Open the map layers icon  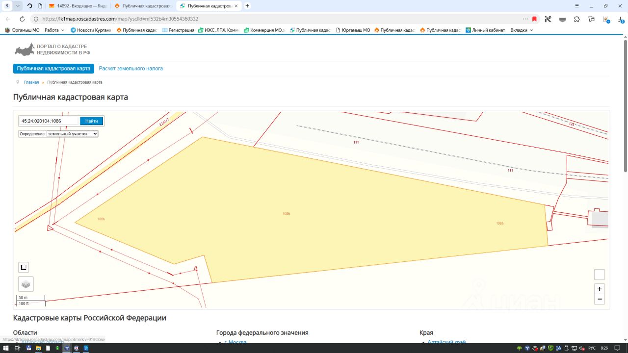[26, 284]
